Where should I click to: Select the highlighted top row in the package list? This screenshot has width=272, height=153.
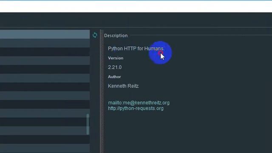click(45, 34)
